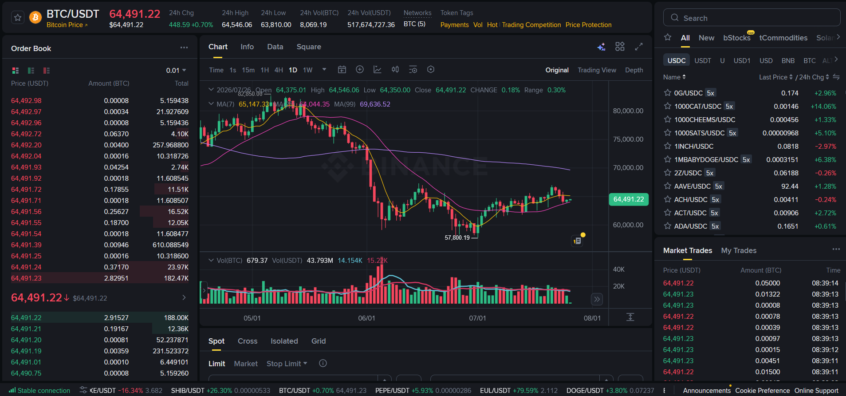846x396 pixels.
Task: Open the Bitcoin Price link
Action: [x=67, y=25]
